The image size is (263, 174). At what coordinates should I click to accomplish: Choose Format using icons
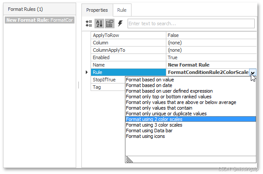pos(191,136)
